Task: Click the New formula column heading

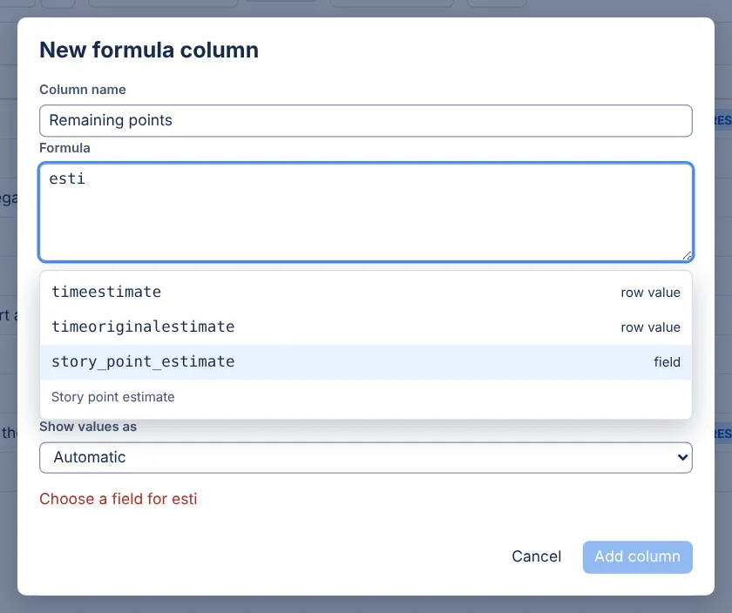Action: tap(149, 50)
